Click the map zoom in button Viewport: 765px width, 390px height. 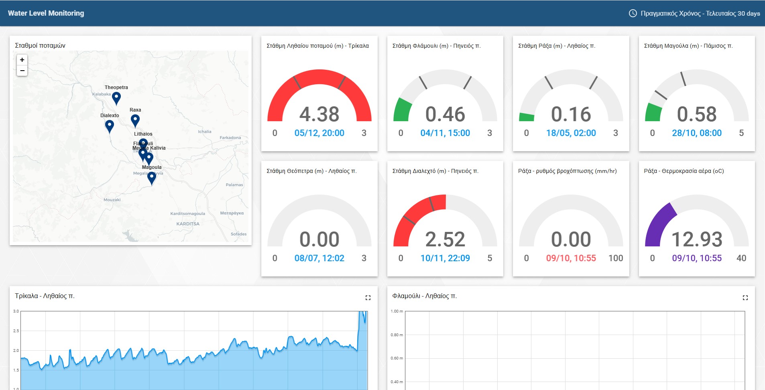22,60
